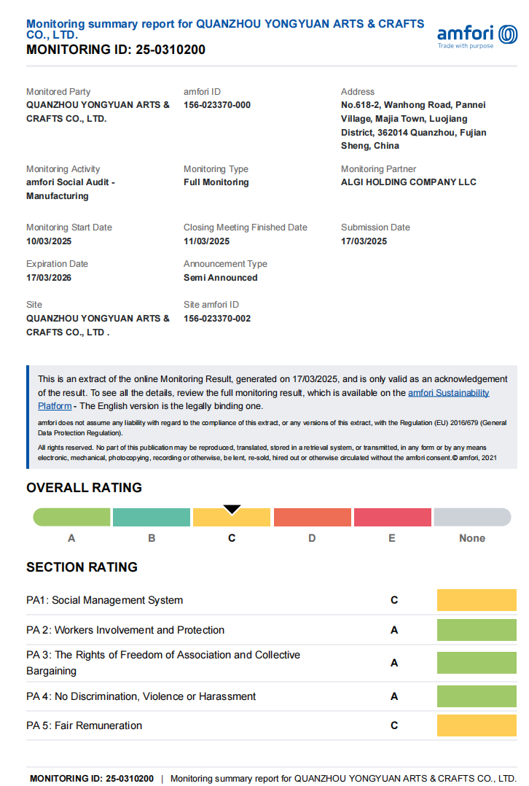Click the A grade letter in PA 3 row
This screenshot has height=786, width=529.
click(394, 663)
